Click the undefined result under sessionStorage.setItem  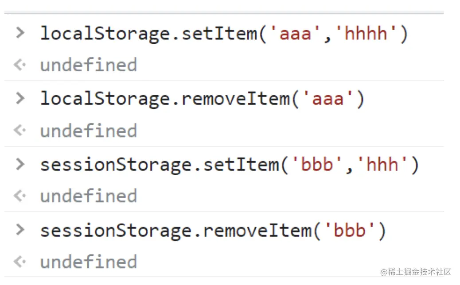coord(89,196)
